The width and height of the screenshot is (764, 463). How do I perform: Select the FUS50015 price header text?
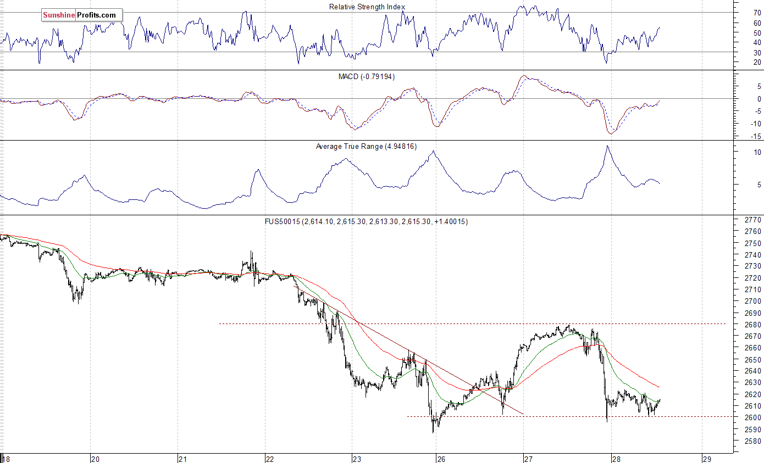pos(367,221)
